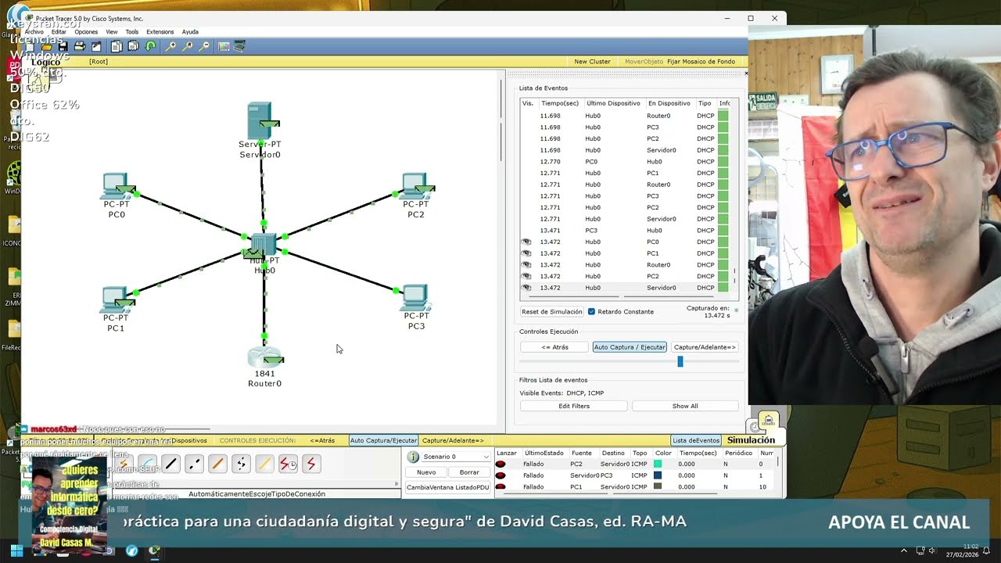
Task: Open the View menu
Action: pyautogui.click(x=112, y=32)
